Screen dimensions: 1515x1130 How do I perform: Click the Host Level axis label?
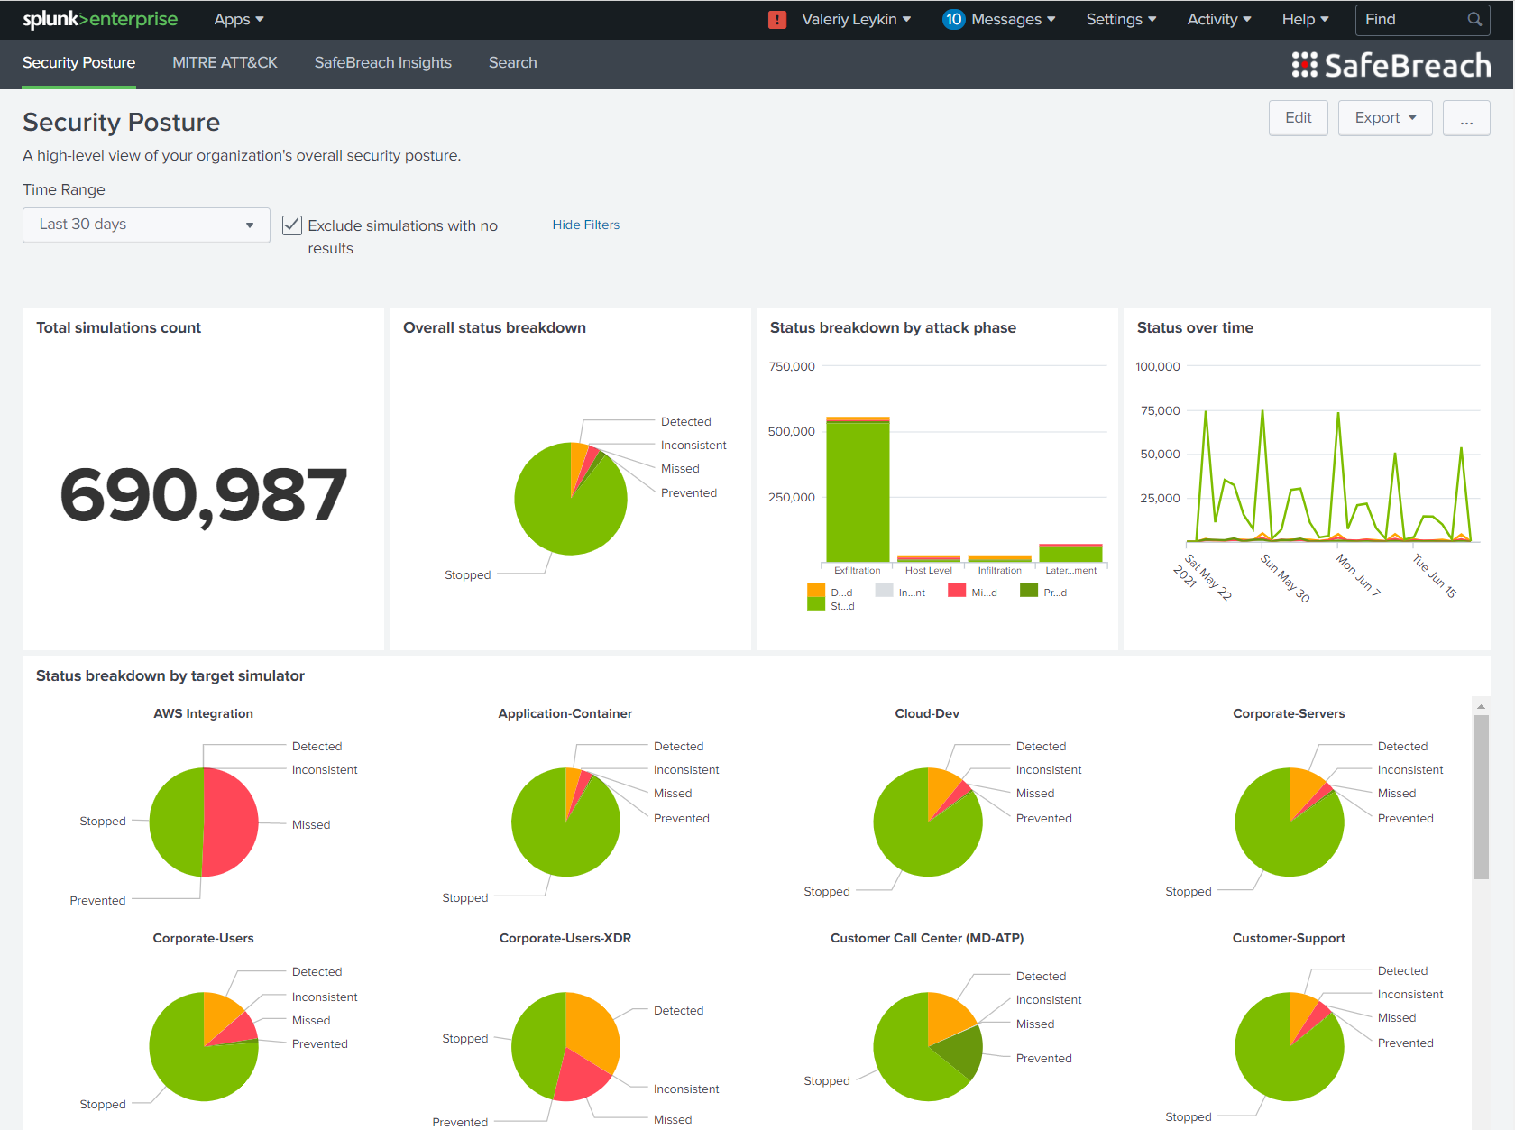[928, 570]
